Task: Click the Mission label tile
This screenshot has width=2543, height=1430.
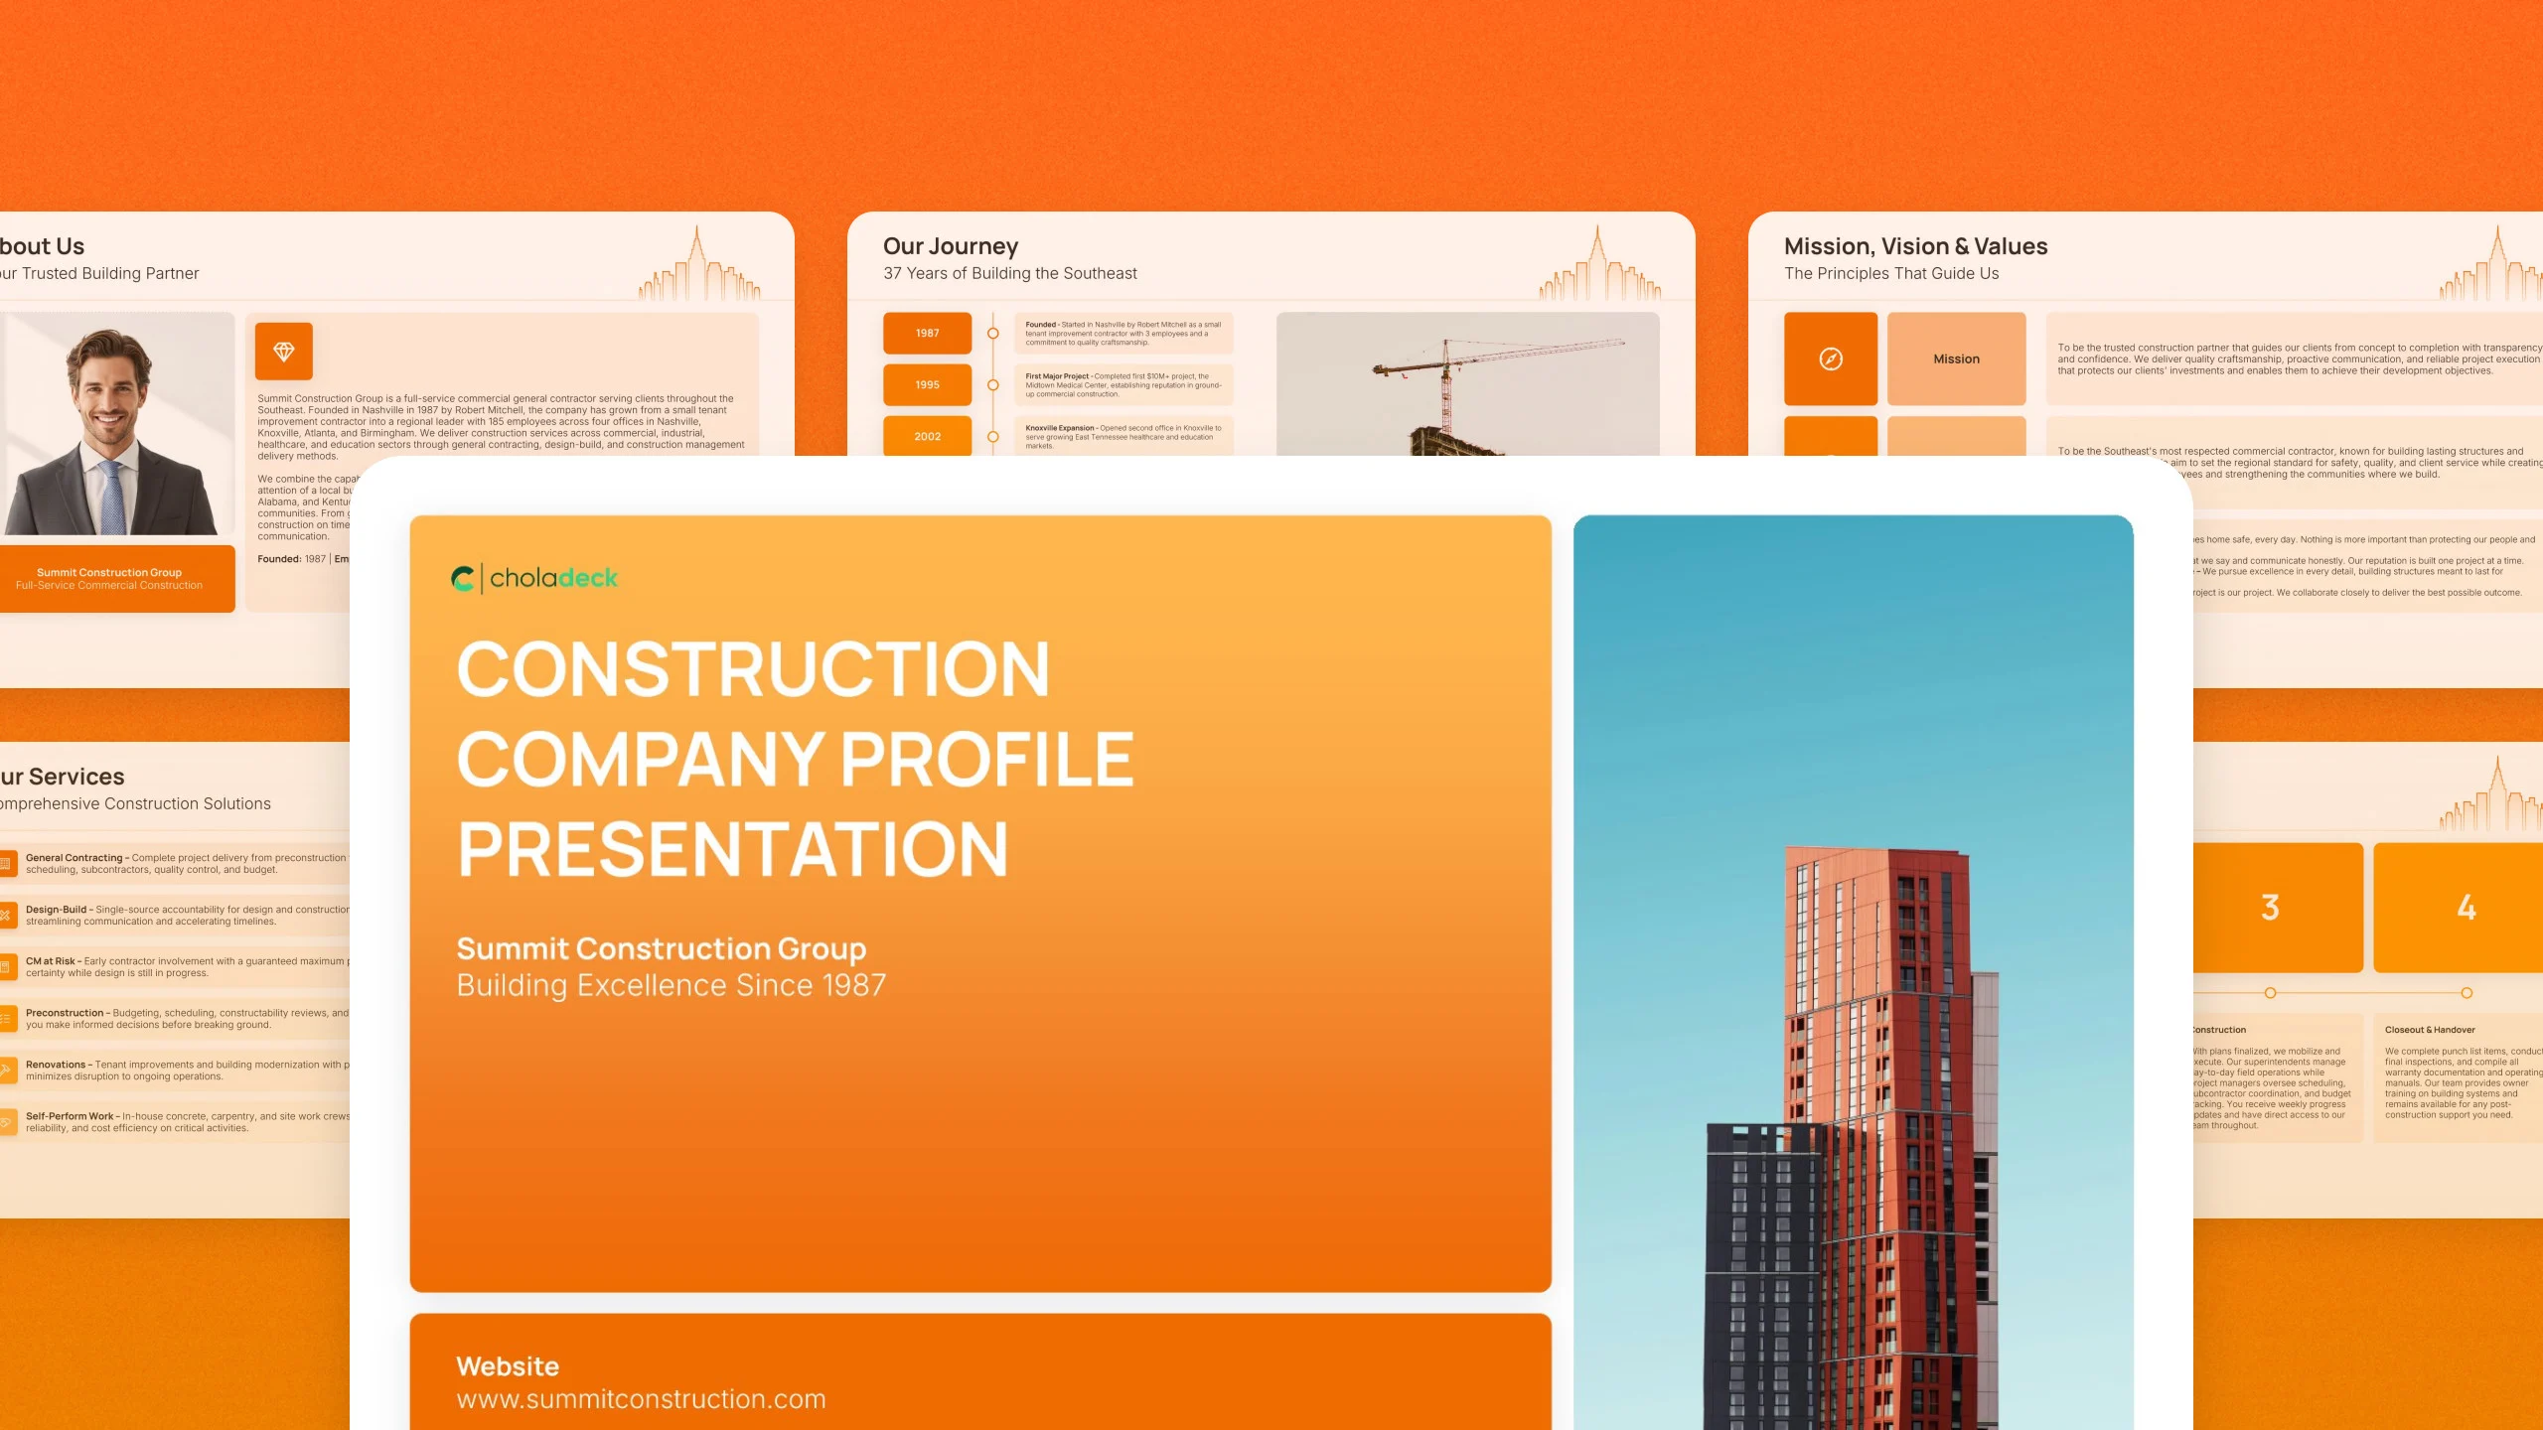Action: 1956,358
